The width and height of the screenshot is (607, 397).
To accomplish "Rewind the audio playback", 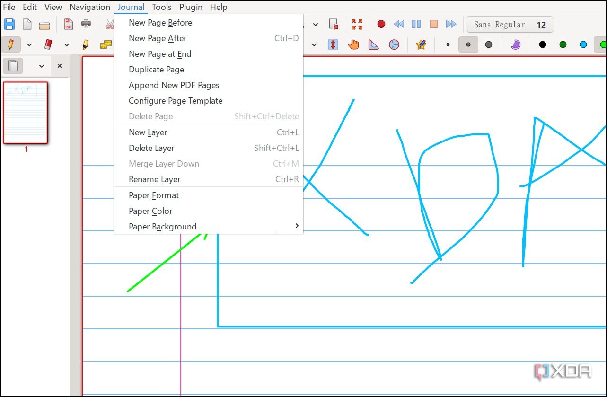I will [x=399, y=24].
